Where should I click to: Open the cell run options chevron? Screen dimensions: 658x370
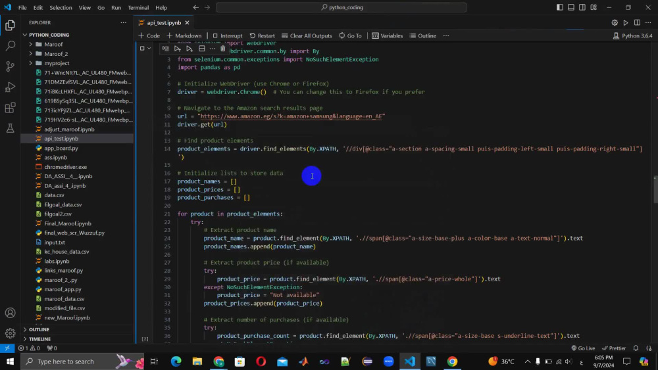tap(149, 49)
